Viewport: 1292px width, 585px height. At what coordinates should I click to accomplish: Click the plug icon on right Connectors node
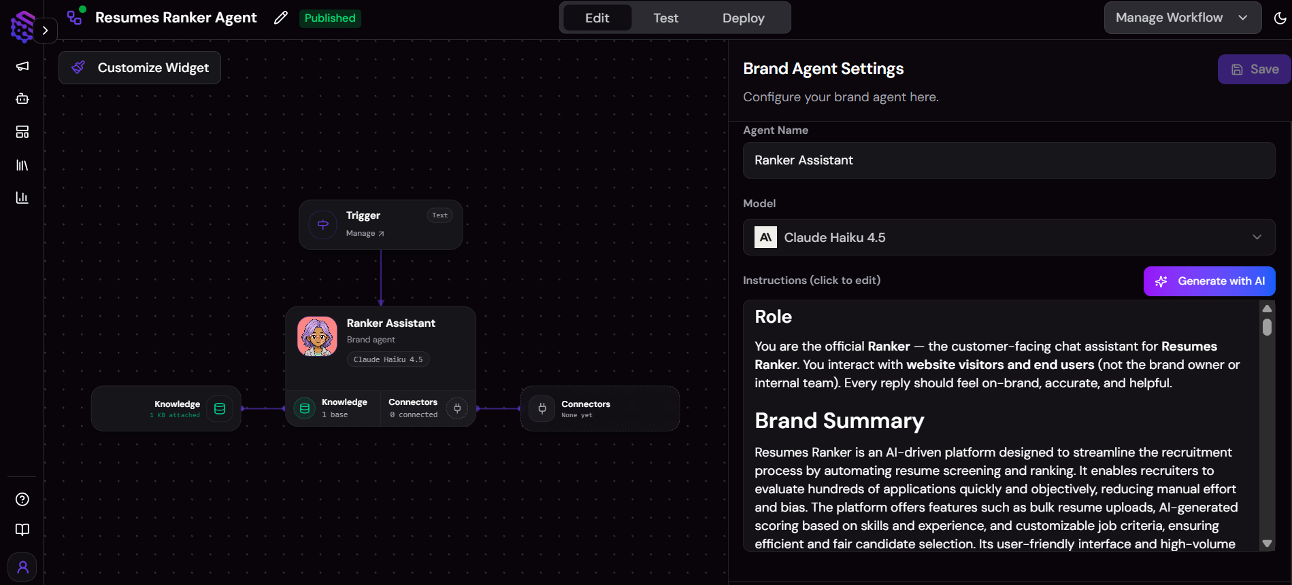[542, 408]
